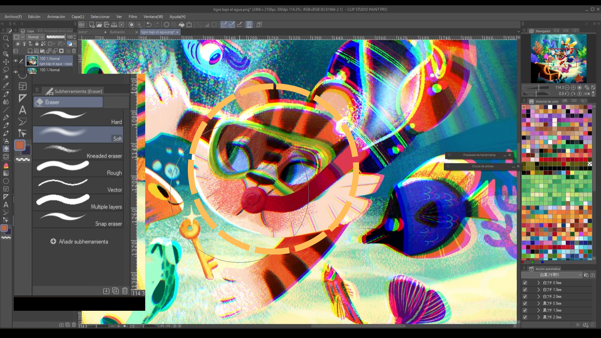Click the CLIP STUDIO spiral icon in the toolbar
The image size is (601, 338).
[x=81, y=25]
